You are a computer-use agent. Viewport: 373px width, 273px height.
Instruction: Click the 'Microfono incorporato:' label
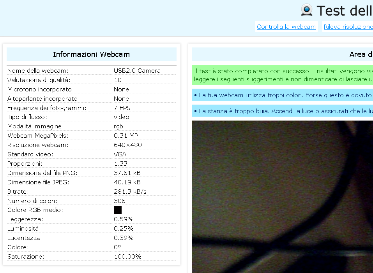[x=41, y=89]
